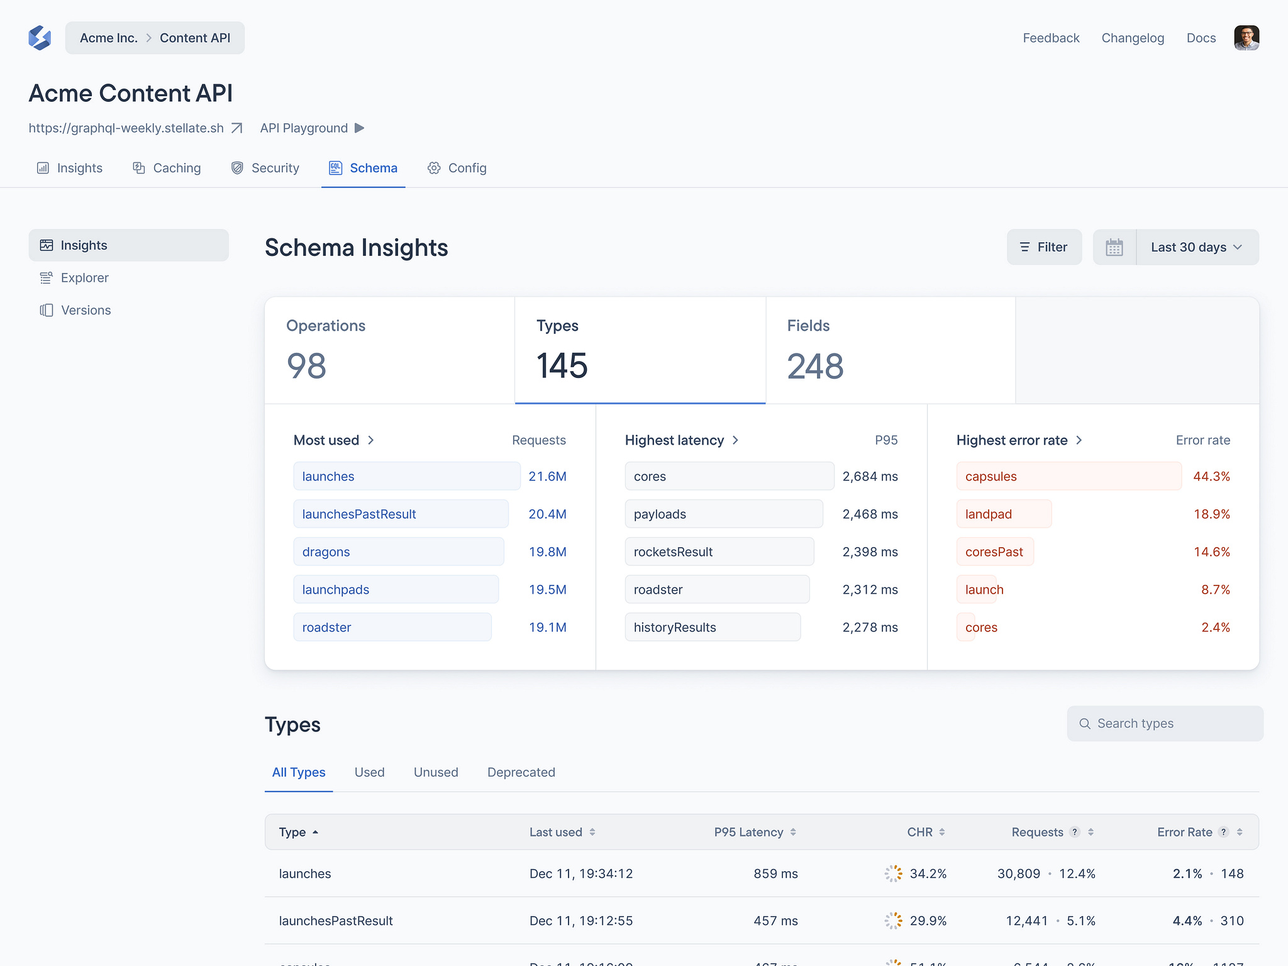The width and height of the screenshot is (1288, 966).
Task: Click the search magnifier icon
Action: (x=1085, y=724)
